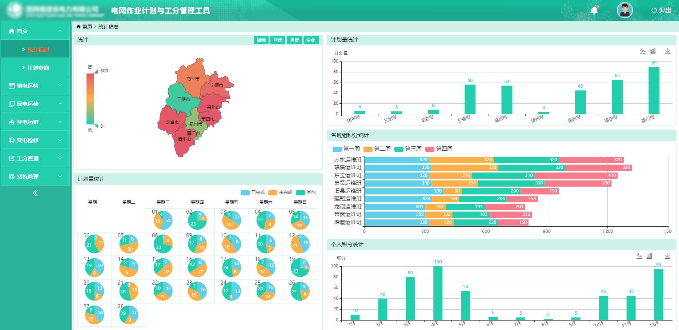This screenshot has width=679, height=330.
Task: Expand the 系统管理 menu
Action: click(x=35, y=176)
